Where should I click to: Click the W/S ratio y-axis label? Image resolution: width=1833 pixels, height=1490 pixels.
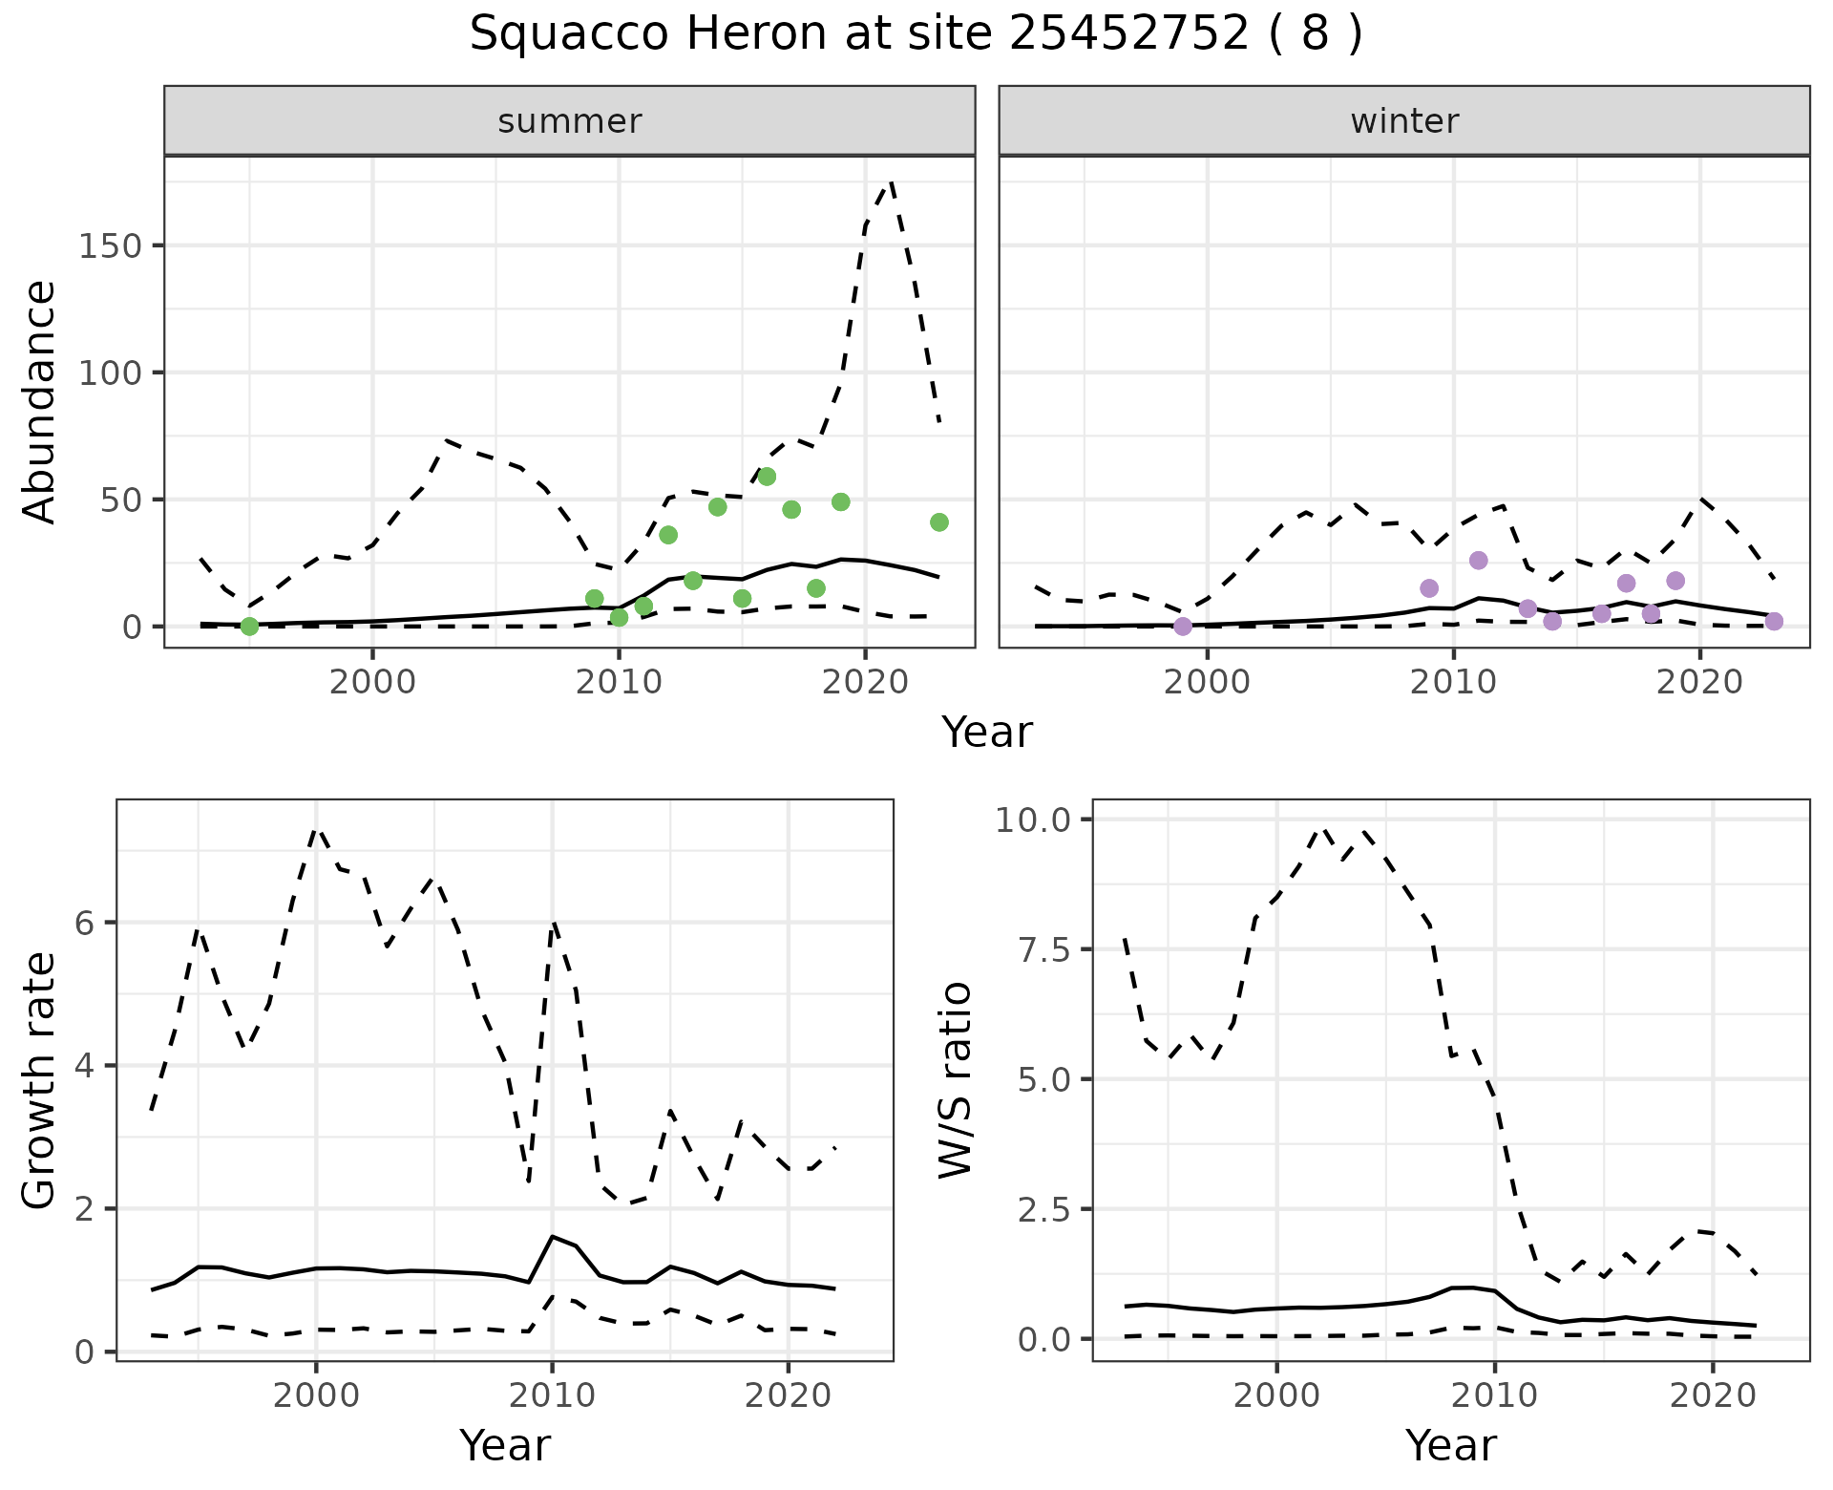pyautogui.click(x=956, y=1079)
